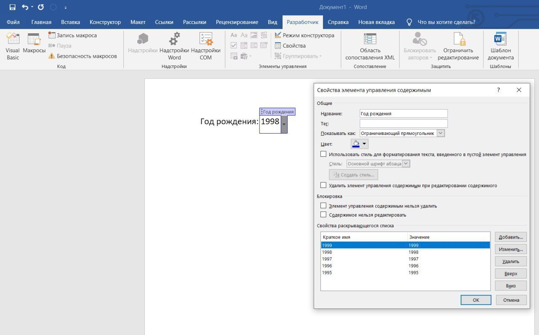The width and height of the screenshot is (539, 335).
Task: Check 'content cannot be edited' option
Action: tap(323, 214)
